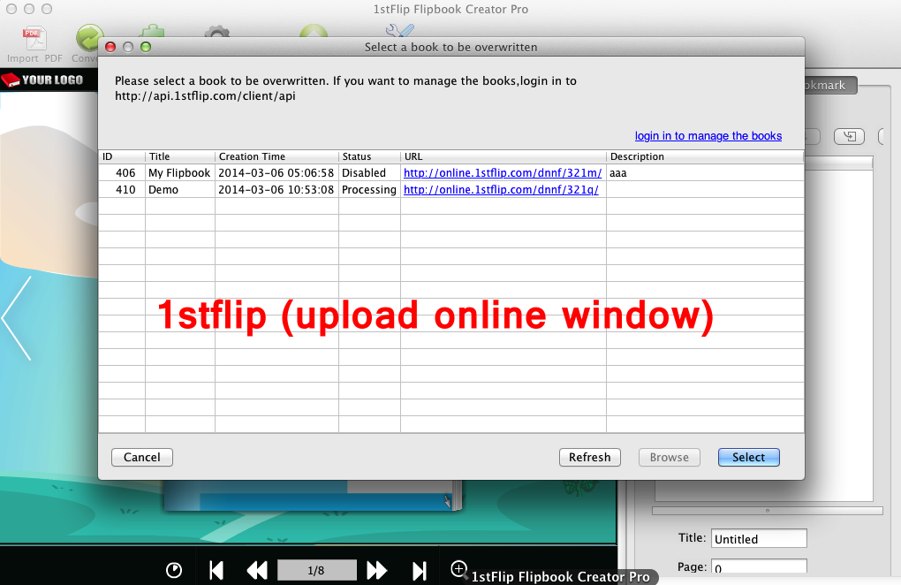Click the previous page arrow on the book
901x585 pixels.
(x=17, y=318)
